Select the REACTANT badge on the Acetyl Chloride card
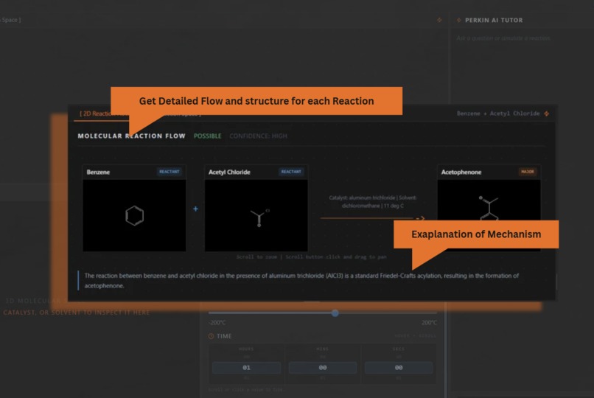 click(x=291, y=172)
